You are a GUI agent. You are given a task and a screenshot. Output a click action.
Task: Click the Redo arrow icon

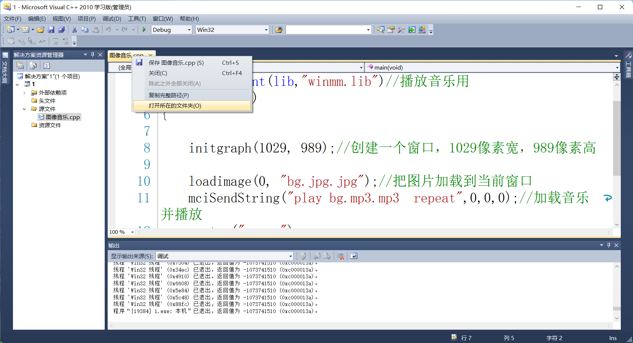(x=125, y=30)
